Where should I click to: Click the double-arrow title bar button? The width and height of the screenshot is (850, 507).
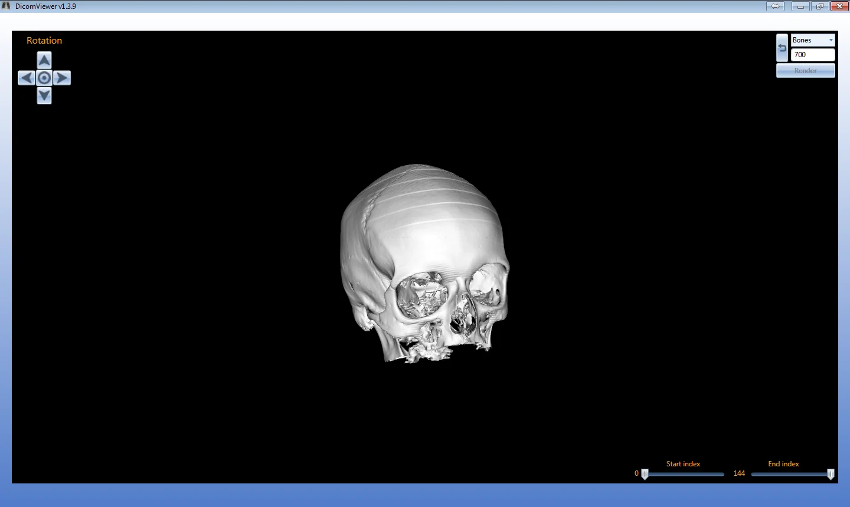[775, 6]
